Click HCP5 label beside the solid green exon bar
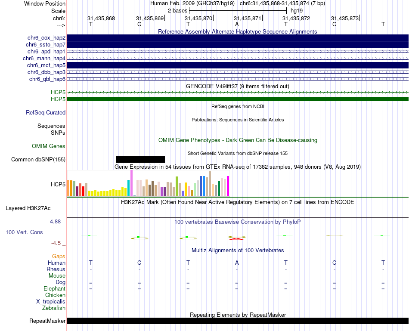The height and width of the screenshot is (331, 409). [58, 99]
